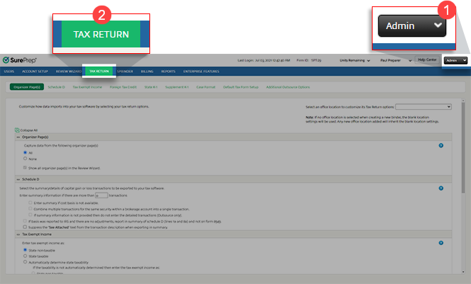Image resolution: width=471 pixels, height=284 pixels.
Task: Click the Collapse All icon
Action: (17, 130)
